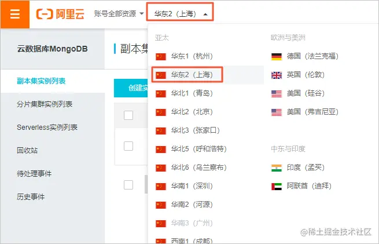This screenshot has width=379, height=244.
Task: Click the UAE flag icon
Action: [277, 187]
